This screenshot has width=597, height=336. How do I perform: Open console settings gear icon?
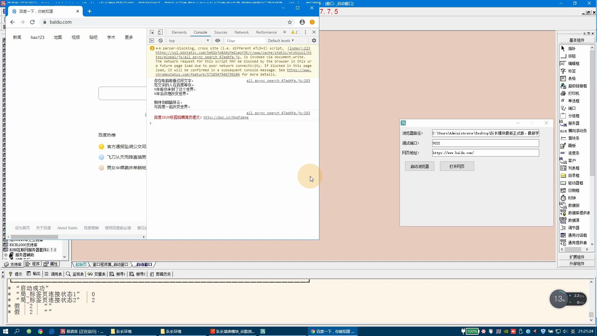point(314,40)
